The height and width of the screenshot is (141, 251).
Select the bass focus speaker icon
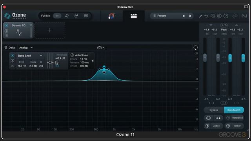pos(86,16)
